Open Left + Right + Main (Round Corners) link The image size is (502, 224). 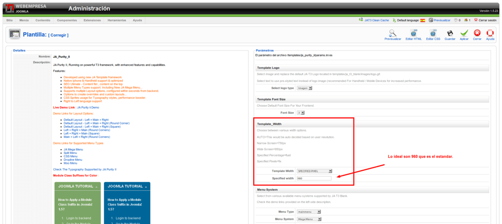pyautogui.click(x=87, y=130)
